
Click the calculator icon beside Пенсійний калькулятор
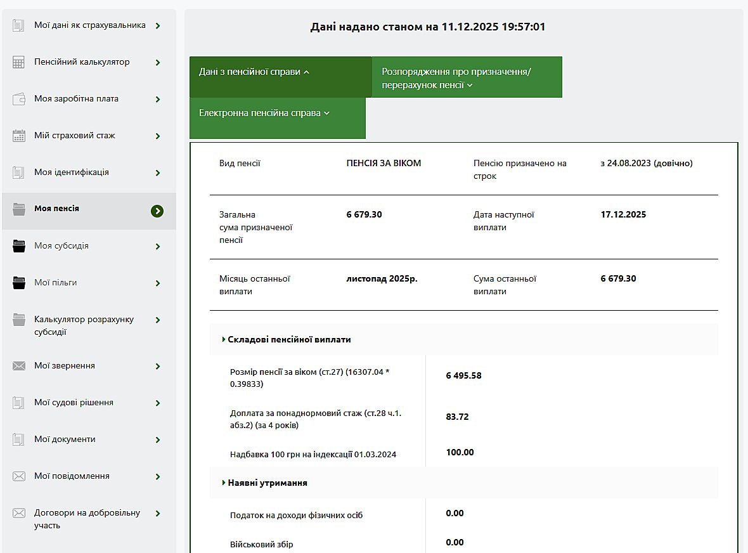(x=19, y=62)
